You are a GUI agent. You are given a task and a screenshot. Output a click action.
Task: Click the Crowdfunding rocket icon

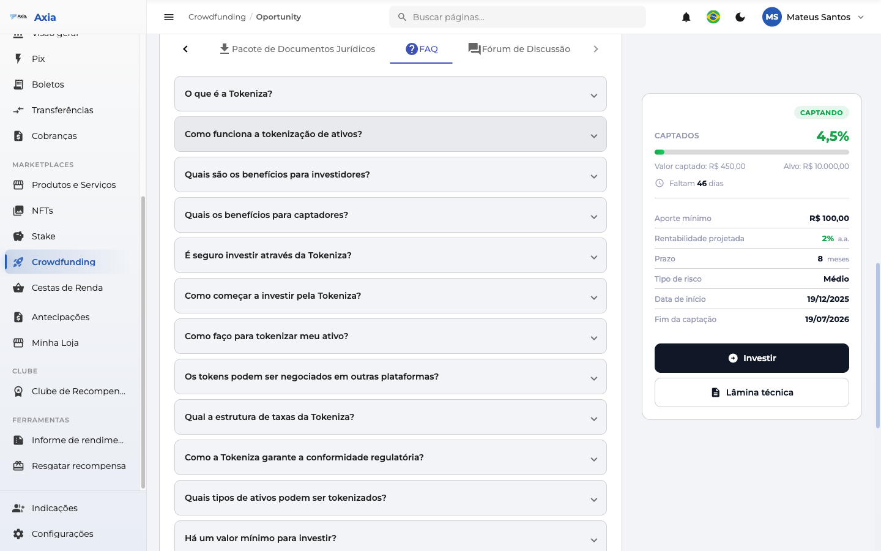click(18, 262)
